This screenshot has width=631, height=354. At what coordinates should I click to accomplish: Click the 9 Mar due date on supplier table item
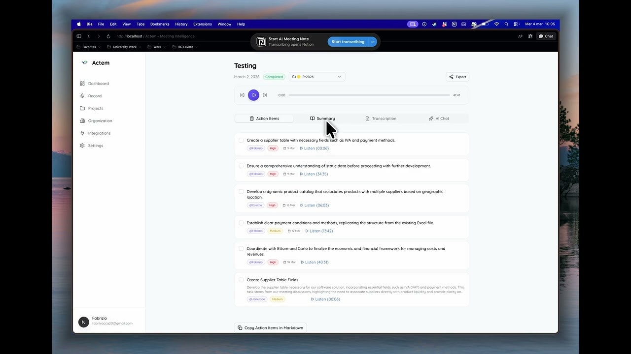click(289, 148)
